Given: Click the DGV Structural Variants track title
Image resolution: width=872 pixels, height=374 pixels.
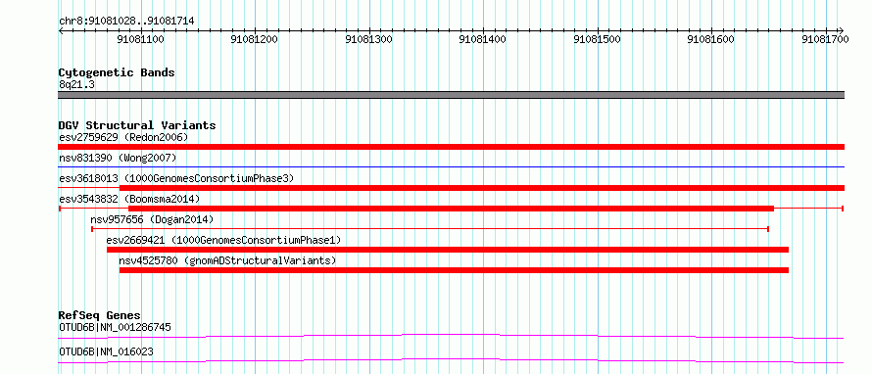Looking at the screenshot, I should coord(137,125).
